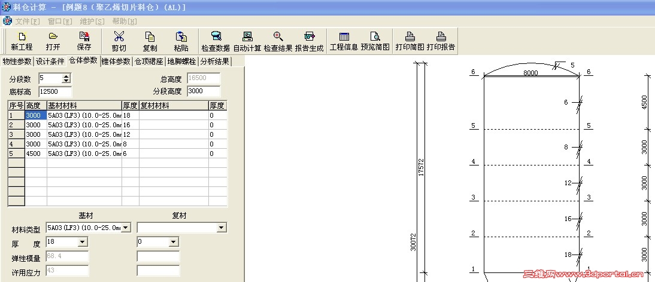
Task: Run 检查数据 data check icon
Action: (x=216, y=41)
